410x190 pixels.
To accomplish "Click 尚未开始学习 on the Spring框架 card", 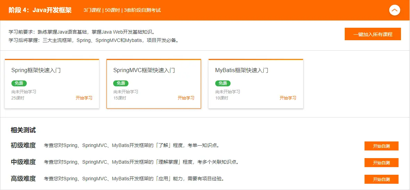I will (x=24, y=92).
